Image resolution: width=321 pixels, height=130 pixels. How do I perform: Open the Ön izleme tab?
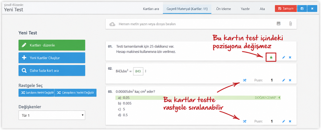point(223,9)
